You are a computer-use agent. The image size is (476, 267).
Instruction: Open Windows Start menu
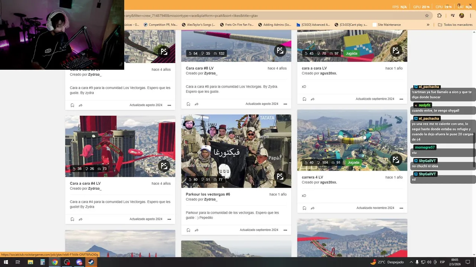(6, 262)
